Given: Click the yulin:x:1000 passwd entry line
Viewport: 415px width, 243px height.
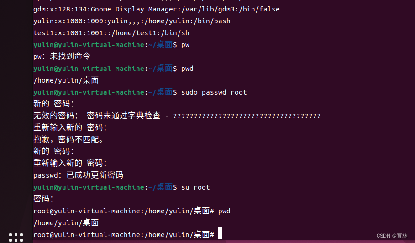Looking at the screenshot, I should click(x=131, y=21).
